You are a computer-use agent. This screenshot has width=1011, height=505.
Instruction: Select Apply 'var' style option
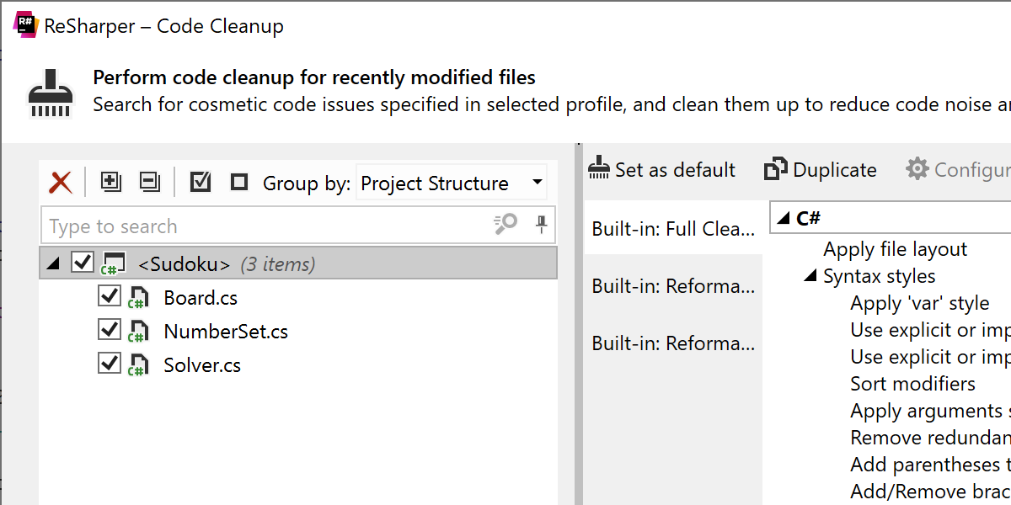coord(920,303)
